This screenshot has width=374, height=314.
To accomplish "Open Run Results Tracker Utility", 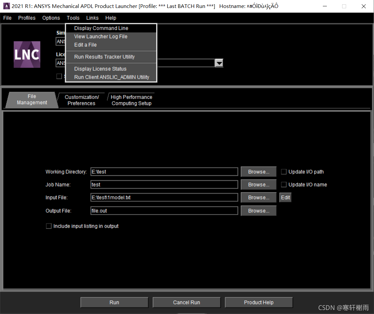I will [x=104, y=57].
